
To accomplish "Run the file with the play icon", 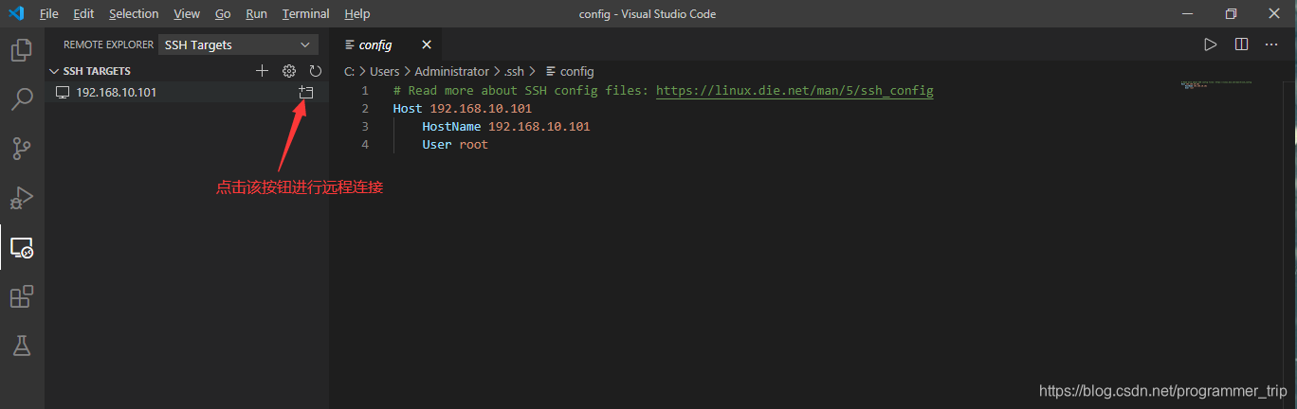I will point(1210,44).
